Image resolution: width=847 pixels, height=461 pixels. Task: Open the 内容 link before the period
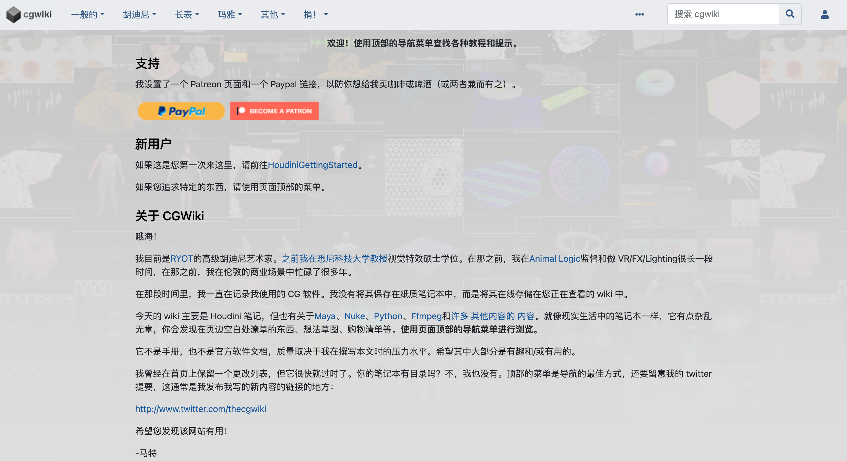coord(526,316)
